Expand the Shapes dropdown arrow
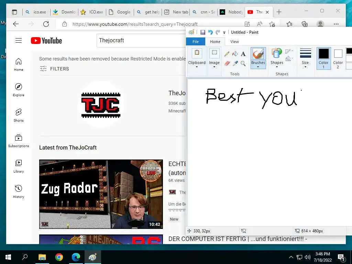 click(x=277, y=67)
